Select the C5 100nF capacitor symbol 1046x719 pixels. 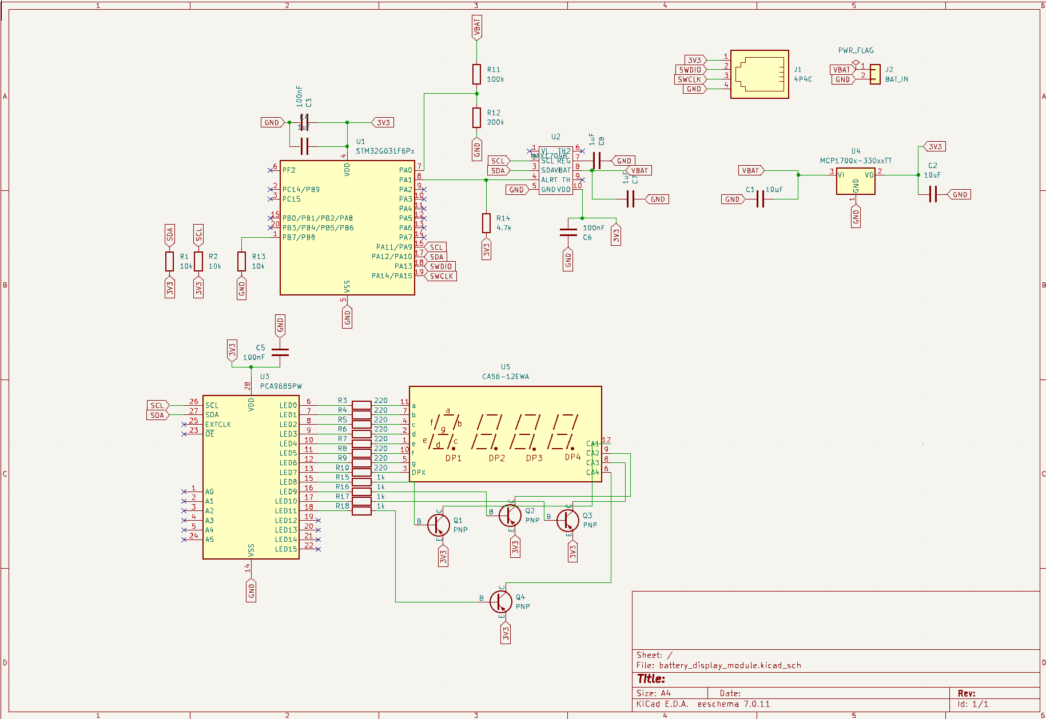click(x=280, y=352)
